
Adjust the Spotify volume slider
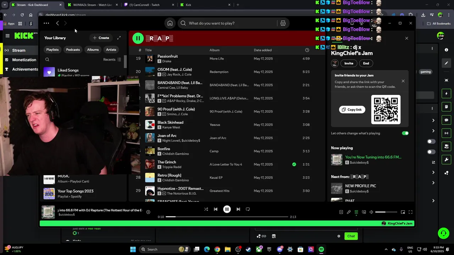click(x=386, y=212)
